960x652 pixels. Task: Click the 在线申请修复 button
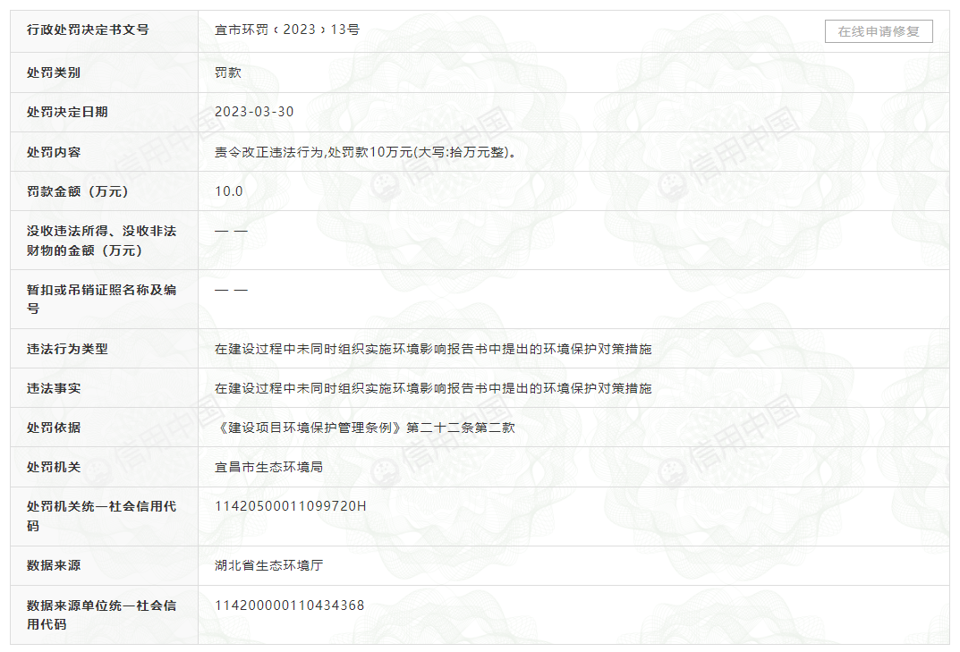click(878, 31)
